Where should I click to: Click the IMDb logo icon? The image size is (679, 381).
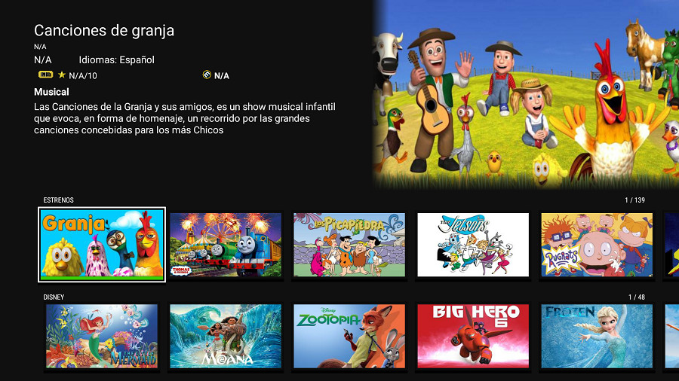click(x=45, y=75)
